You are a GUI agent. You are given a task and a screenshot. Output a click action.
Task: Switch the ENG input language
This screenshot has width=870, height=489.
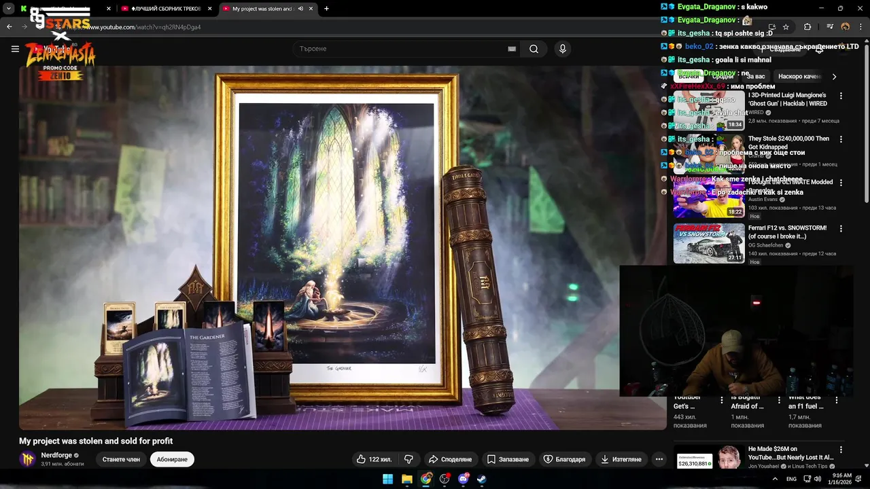click(x=791, y=479)
